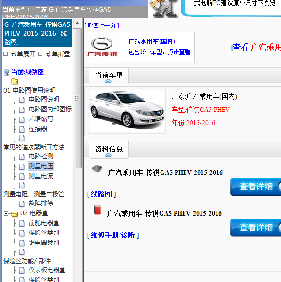This screenshot has height=282, width=281.
Task: Select the highlighted 测量电压 item
Action: pos(41,166)
